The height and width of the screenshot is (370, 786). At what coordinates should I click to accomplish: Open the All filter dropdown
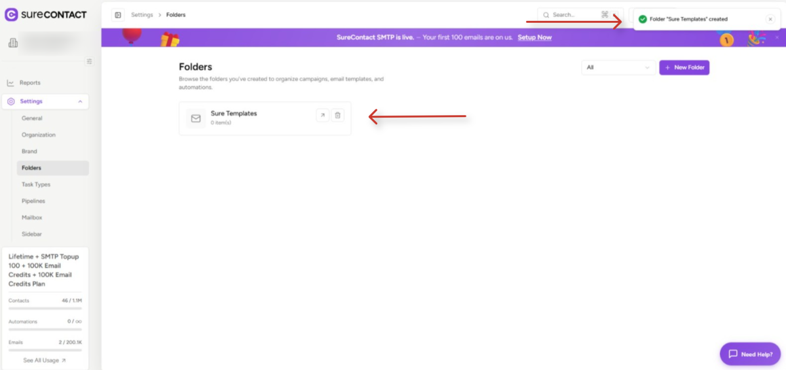(618, 67)
